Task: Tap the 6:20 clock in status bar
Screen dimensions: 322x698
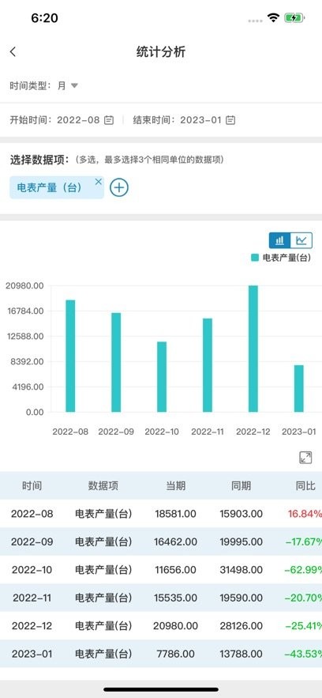Action: [x=44, y=18]
